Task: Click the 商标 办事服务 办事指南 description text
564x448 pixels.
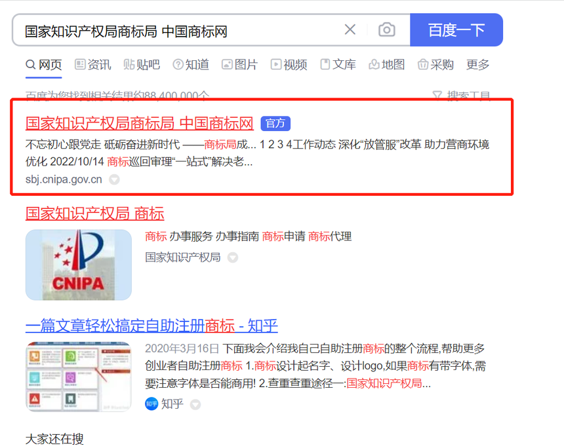Action: pos(248,236)
